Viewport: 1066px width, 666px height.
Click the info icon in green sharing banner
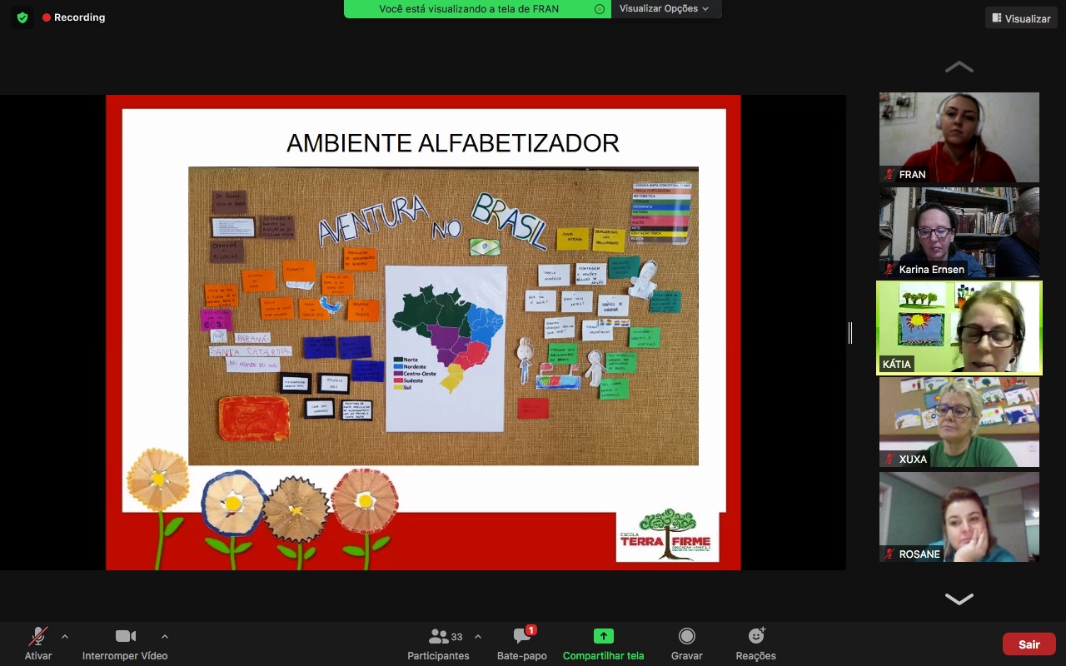(600, 9)
